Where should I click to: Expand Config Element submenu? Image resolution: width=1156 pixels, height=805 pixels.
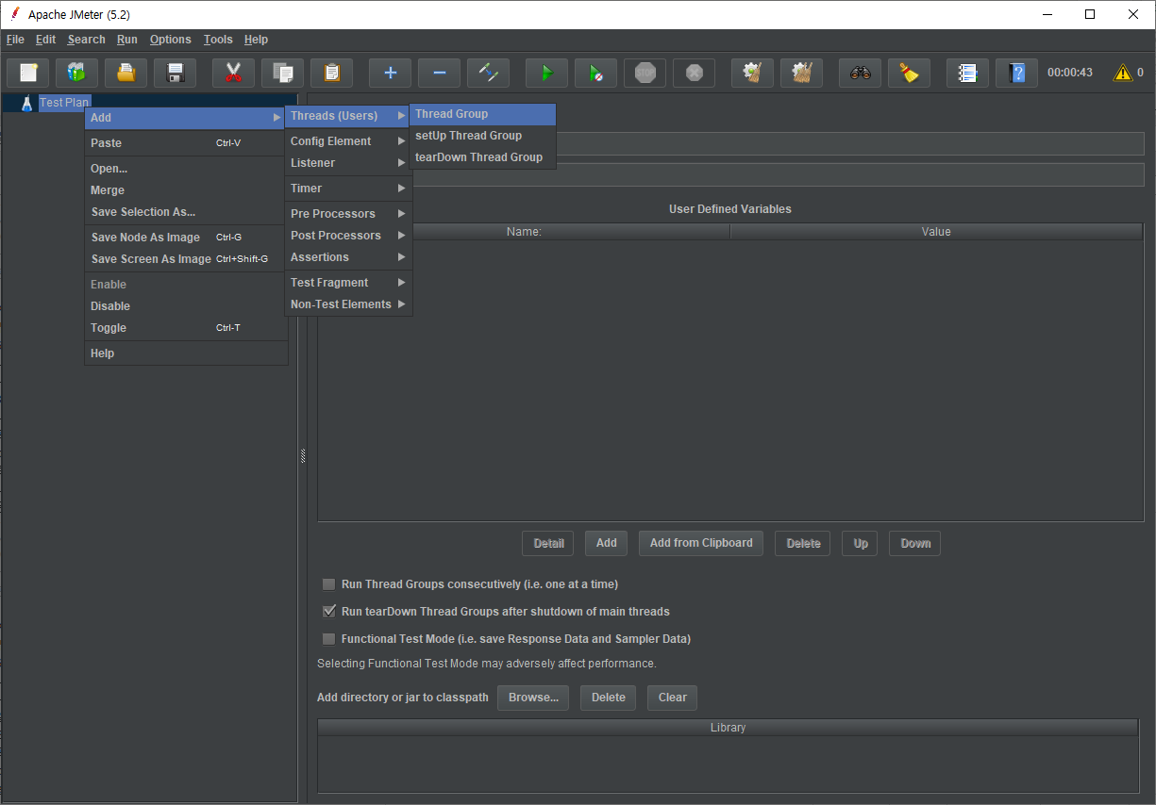pyautogui.click(x=348, y=141)
